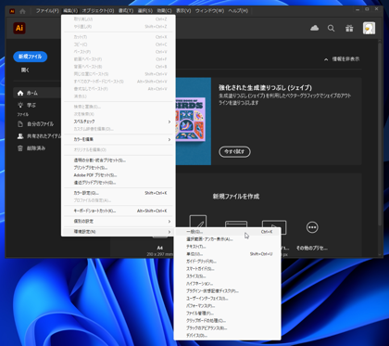Choose 遠近グリッドプリセット menu item

point(119,183)
